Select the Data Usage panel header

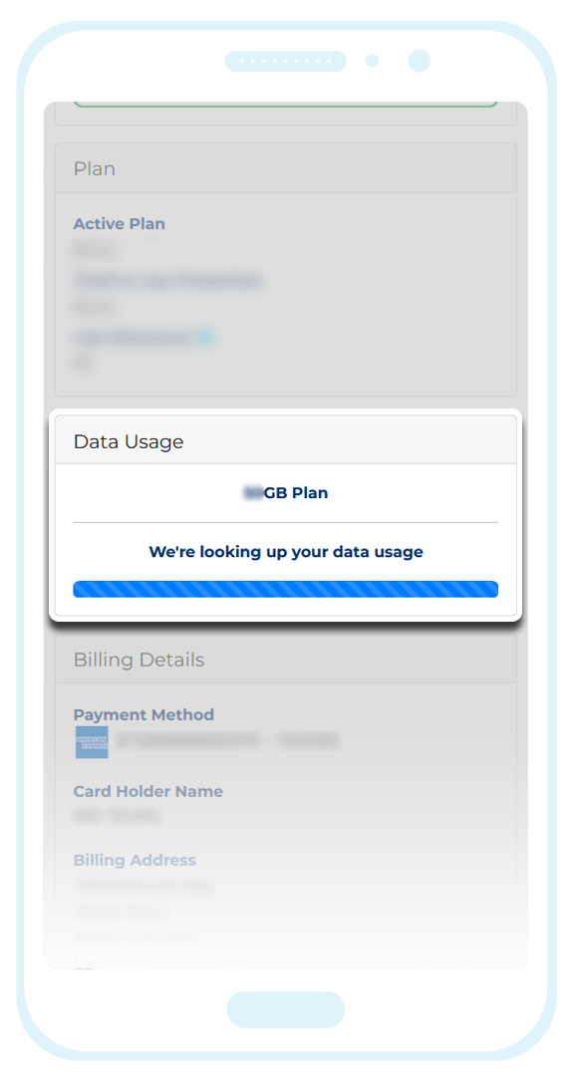pos(285,441)
